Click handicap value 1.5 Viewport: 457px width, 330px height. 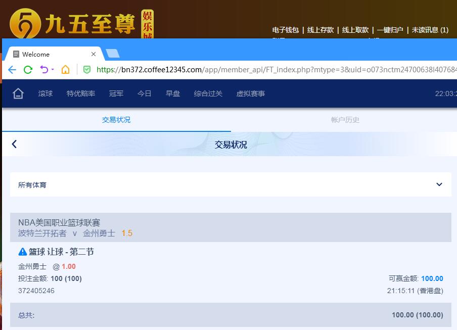(x=127, y=233)
